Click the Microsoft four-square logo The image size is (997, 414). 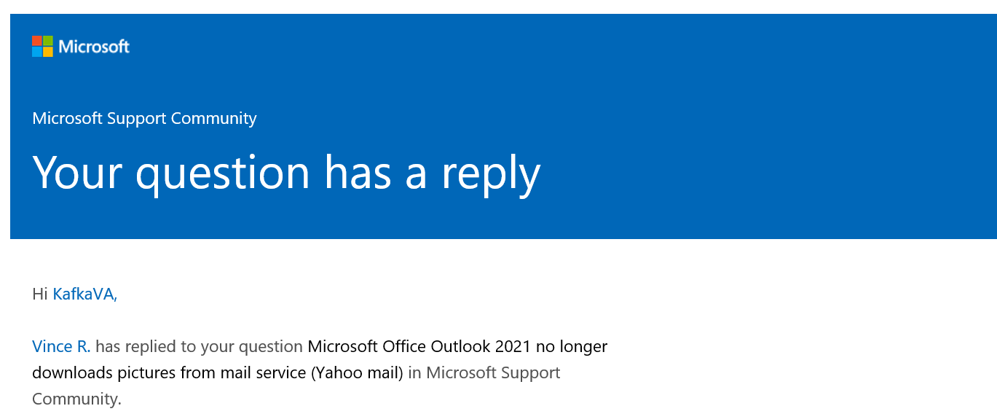pos(42,47)
